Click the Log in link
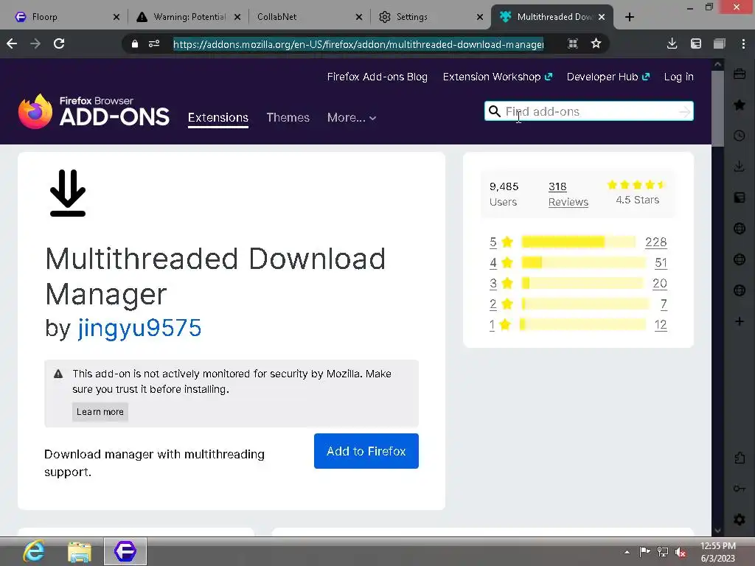755x566 pixels. coord(678,77)
